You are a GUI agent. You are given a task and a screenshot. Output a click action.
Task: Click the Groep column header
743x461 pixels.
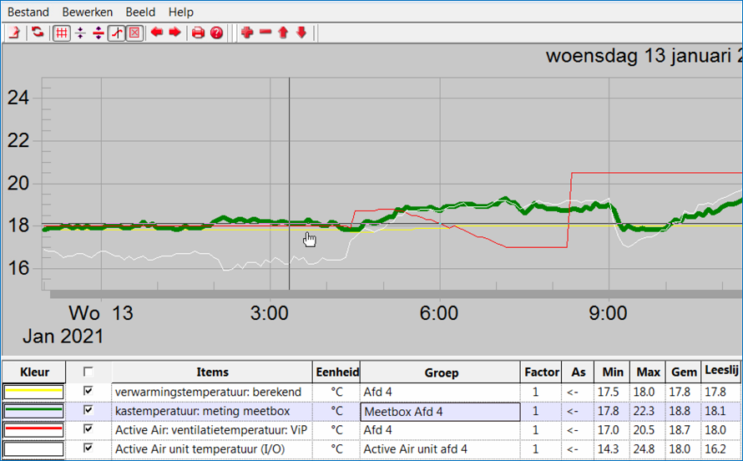(x=441, y=372)
